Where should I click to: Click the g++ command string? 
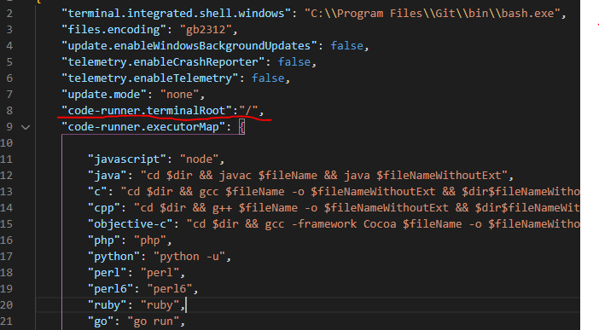tap(357, 208)
